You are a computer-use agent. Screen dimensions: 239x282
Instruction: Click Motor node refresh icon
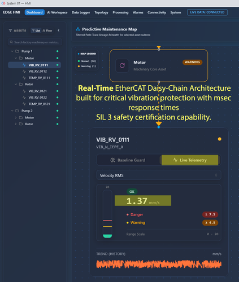(122, 65)
